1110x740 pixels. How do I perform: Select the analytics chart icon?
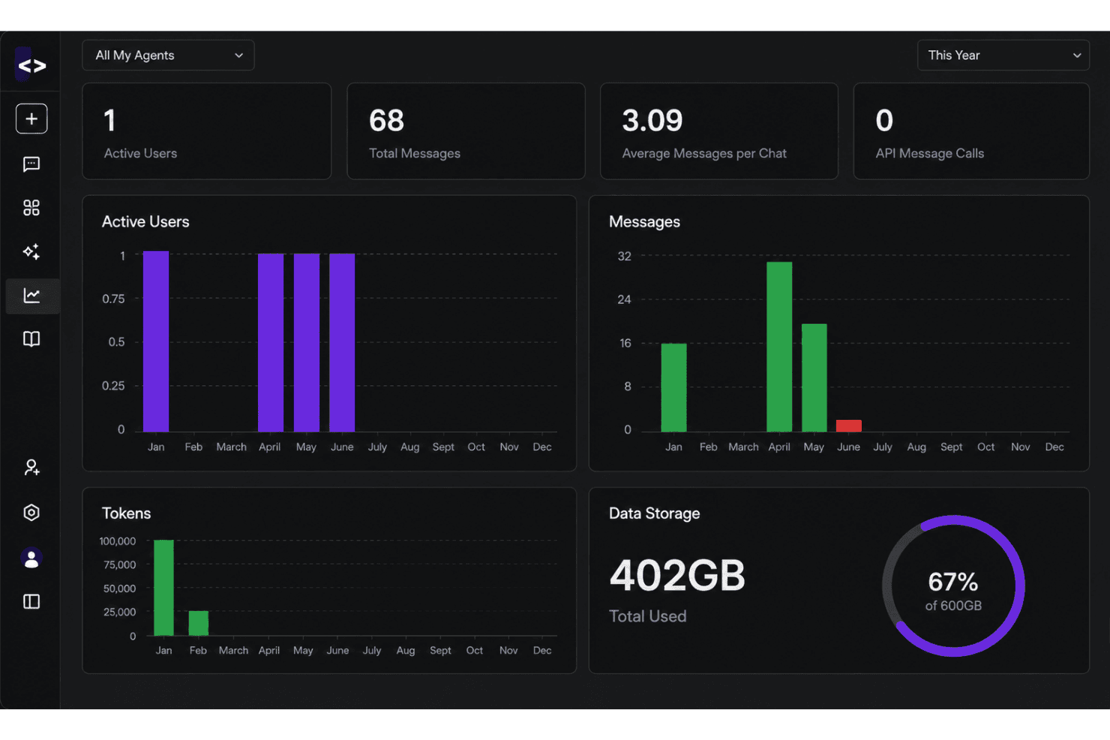[31, 295]
